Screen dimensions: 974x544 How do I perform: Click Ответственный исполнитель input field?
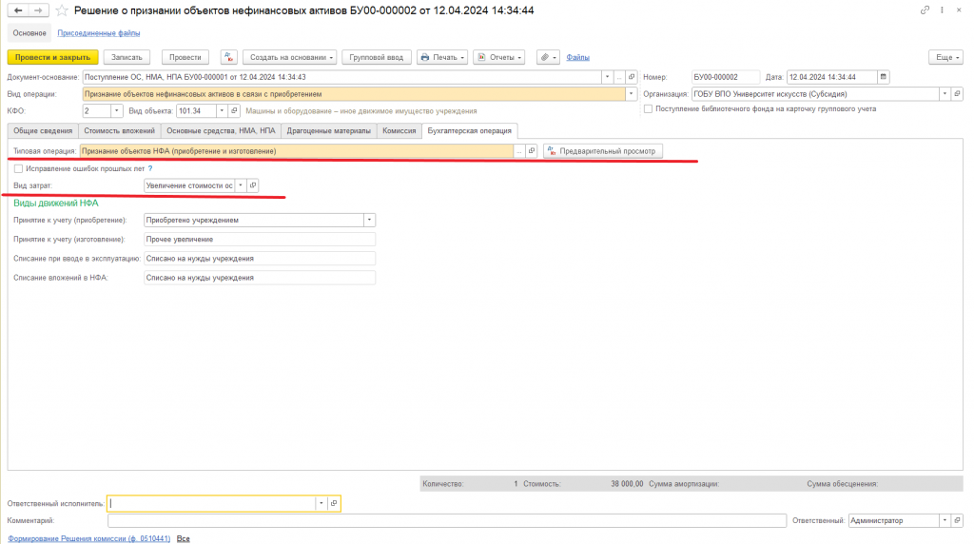click(211, 504)
